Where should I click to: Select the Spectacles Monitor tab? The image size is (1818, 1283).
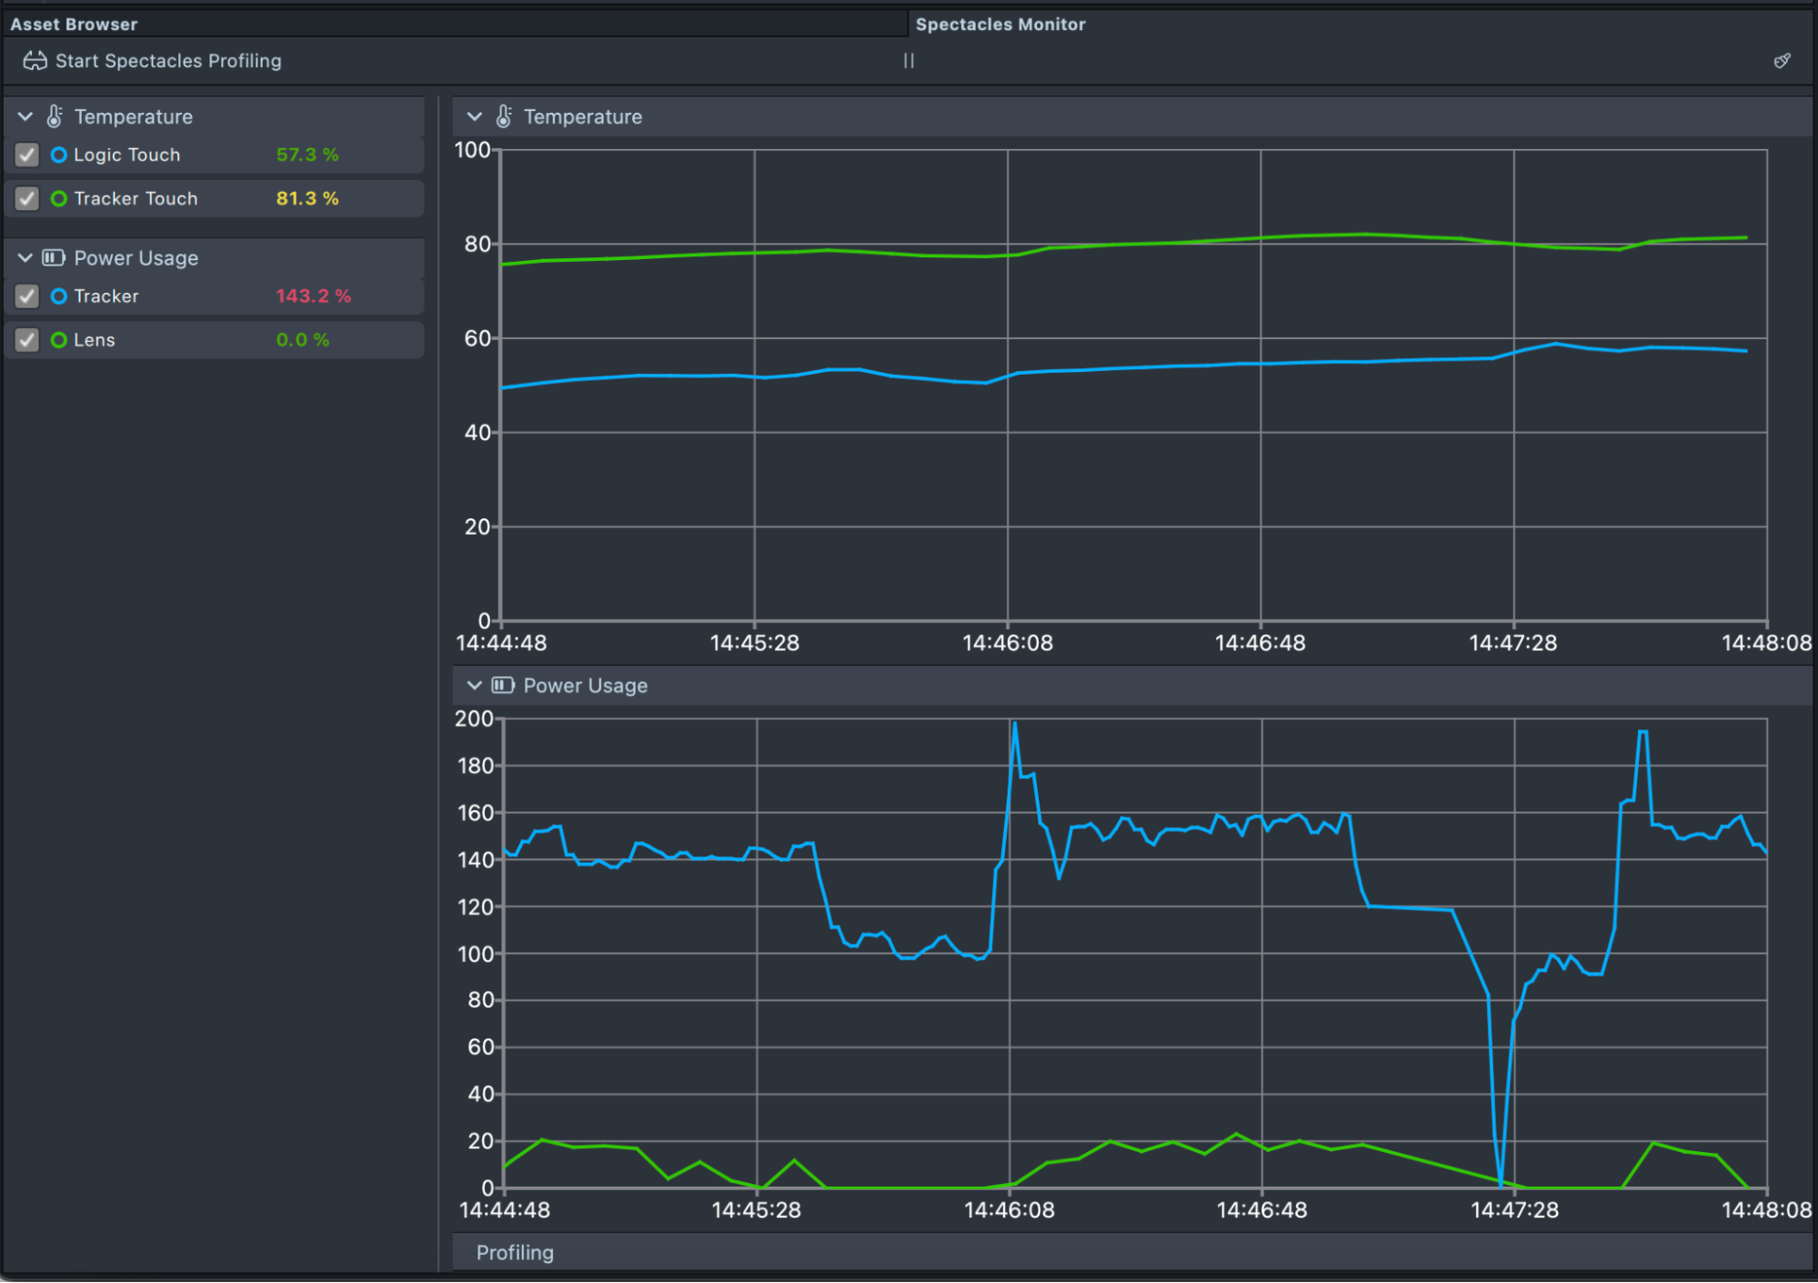pos(999,25)
